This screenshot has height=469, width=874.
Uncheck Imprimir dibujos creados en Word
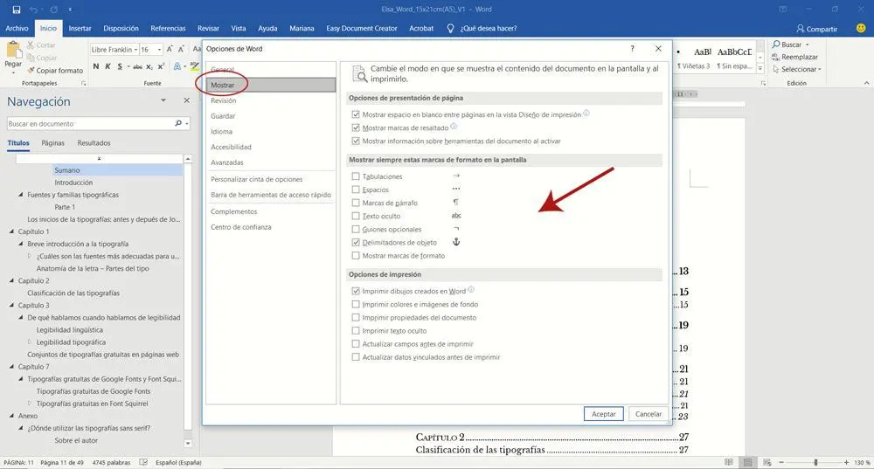pyautogui.click(x=355, y=291)
